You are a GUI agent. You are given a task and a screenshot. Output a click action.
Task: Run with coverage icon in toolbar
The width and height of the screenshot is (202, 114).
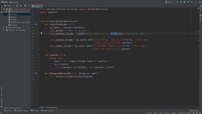pos(184,2)
